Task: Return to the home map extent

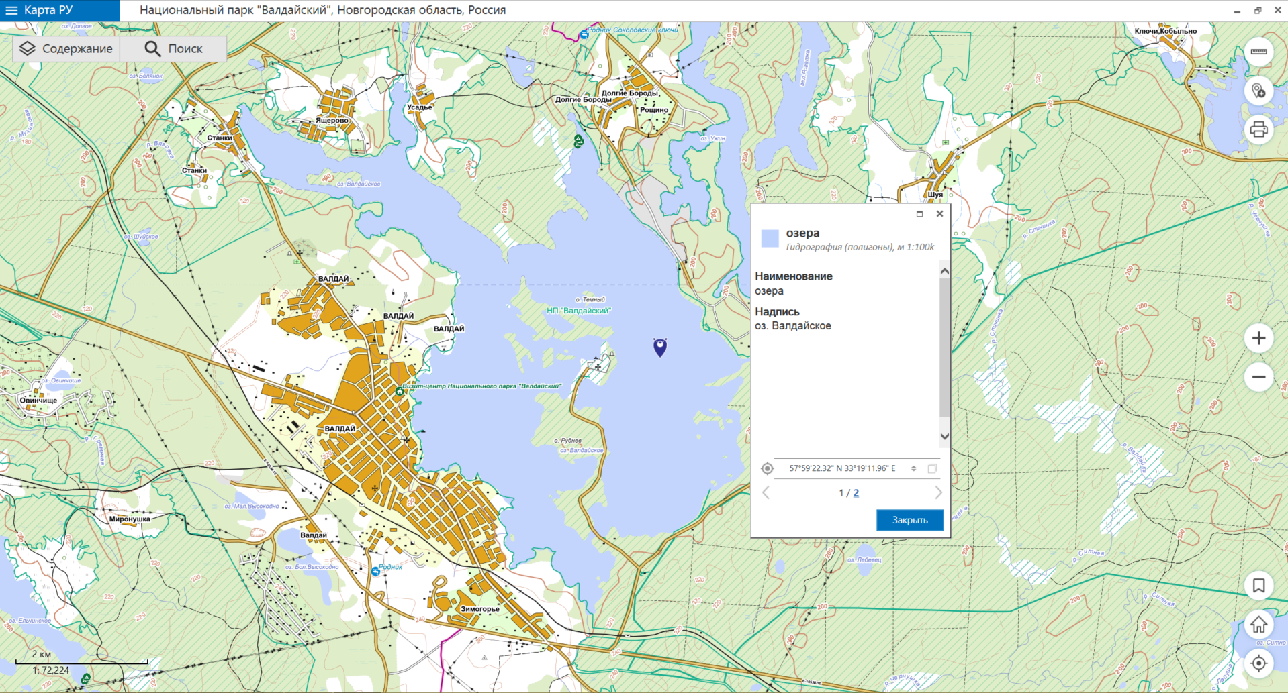Action: [x=1259, y=625]
